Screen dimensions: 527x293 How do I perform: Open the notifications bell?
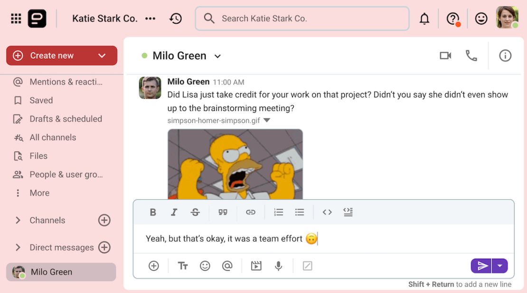coord(424,19)
